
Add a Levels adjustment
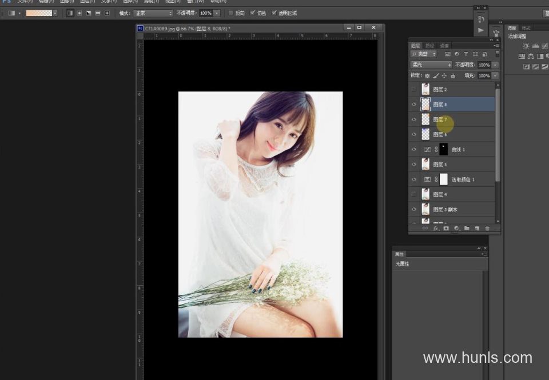[535, 46]
